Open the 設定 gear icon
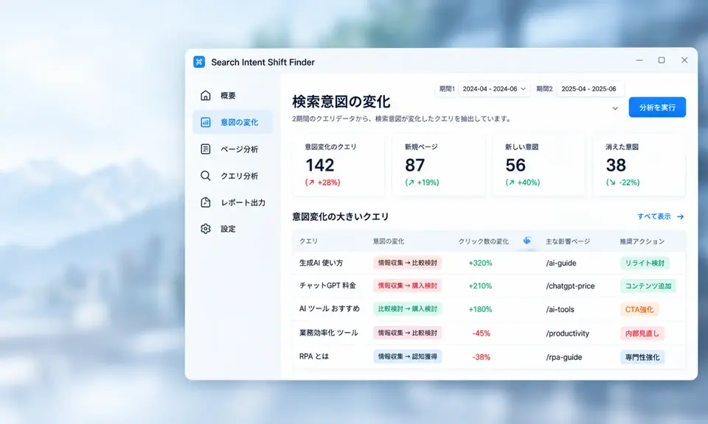Image resolution: width=708 pixels, height=424 pixels. point(206,229)
